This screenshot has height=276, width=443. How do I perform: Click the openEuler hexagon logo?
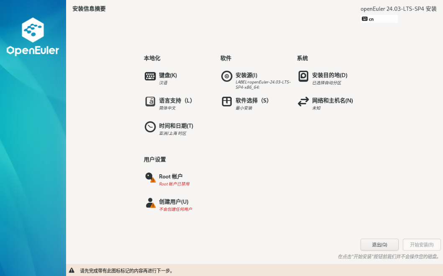(x=33, y=30)
